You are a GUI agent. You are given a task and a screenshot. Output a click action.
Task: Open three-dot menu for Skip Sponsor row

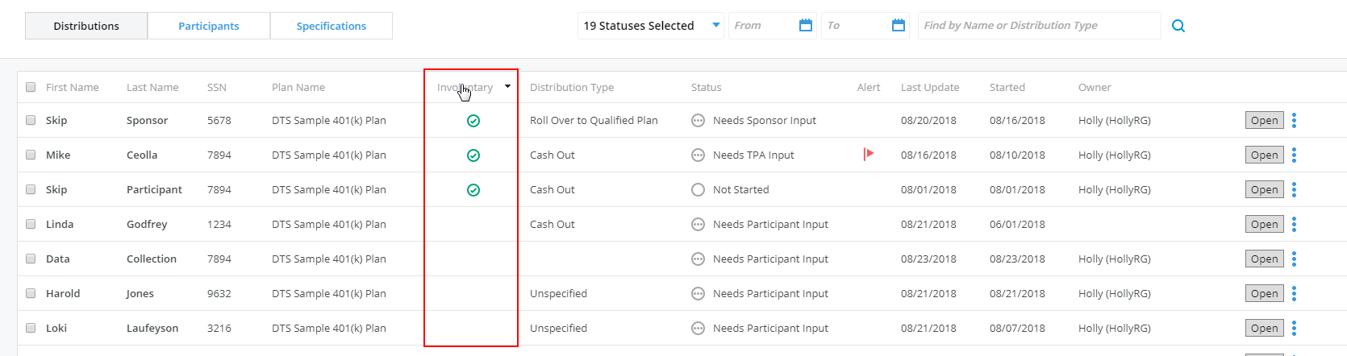coord(1294,120)
